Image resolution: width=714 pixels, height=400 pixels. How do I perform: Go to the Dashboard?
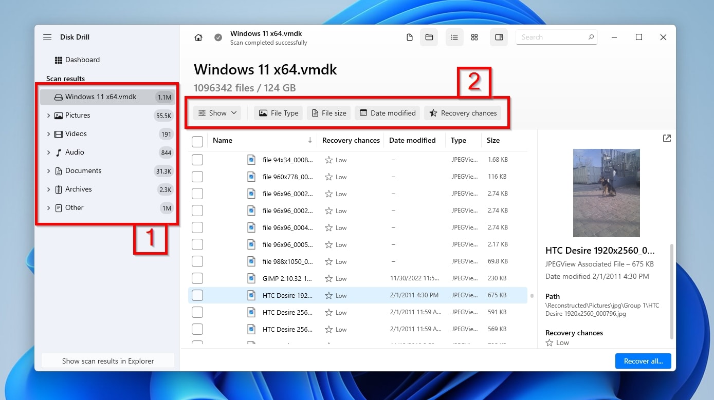point(78,60)
